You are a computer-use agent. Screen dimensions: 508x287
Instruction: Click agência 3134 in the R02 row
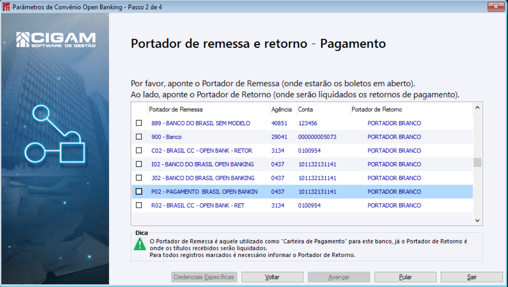(x=278, y=205)
